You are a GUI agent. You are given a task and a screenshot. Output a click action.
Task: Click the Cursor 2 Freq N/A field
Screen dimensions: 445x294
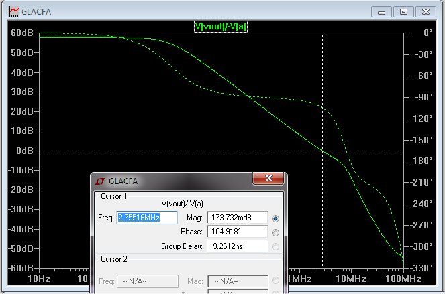tap(148, 281)
